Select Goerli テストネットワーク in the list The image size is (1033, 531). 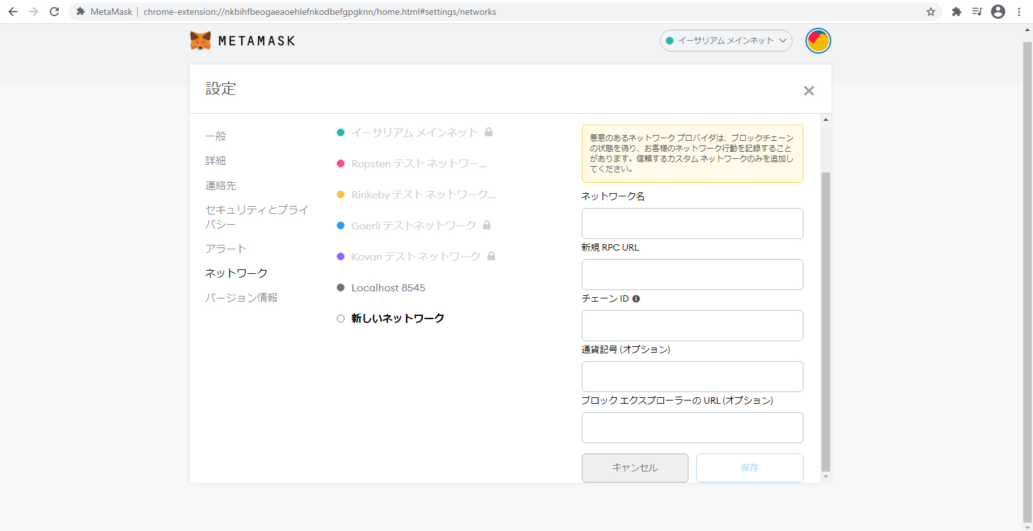pos(414,225)
